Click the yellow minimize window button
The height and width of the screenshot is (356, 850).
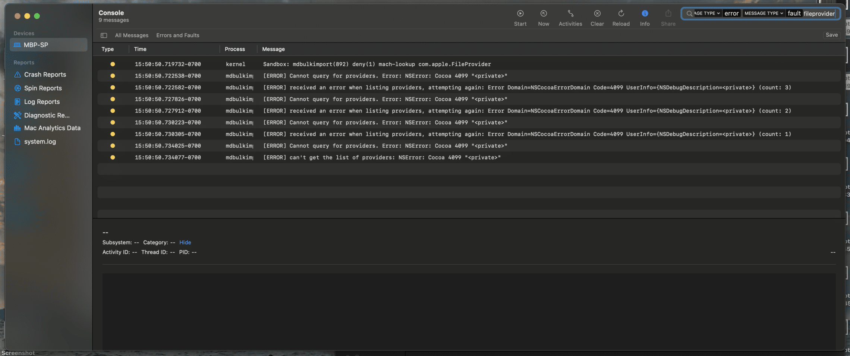click(x=27, y=16)
